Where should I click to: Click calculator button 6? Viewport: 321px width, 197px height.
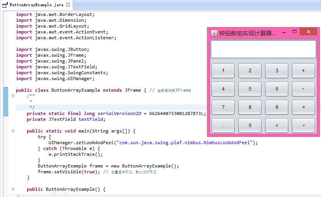click(277, 89)
